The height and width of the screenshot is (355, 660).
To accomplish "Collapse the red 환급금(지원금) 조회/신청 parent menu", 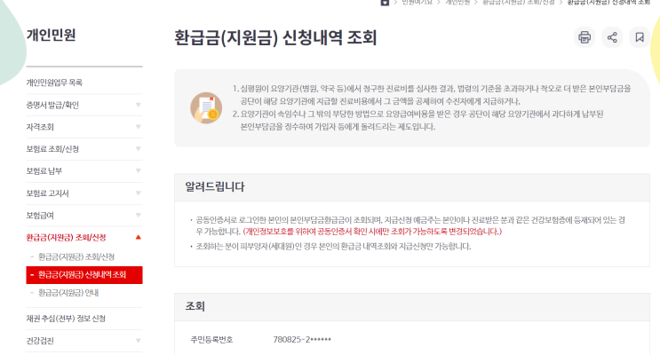I will tap(84, 238).
